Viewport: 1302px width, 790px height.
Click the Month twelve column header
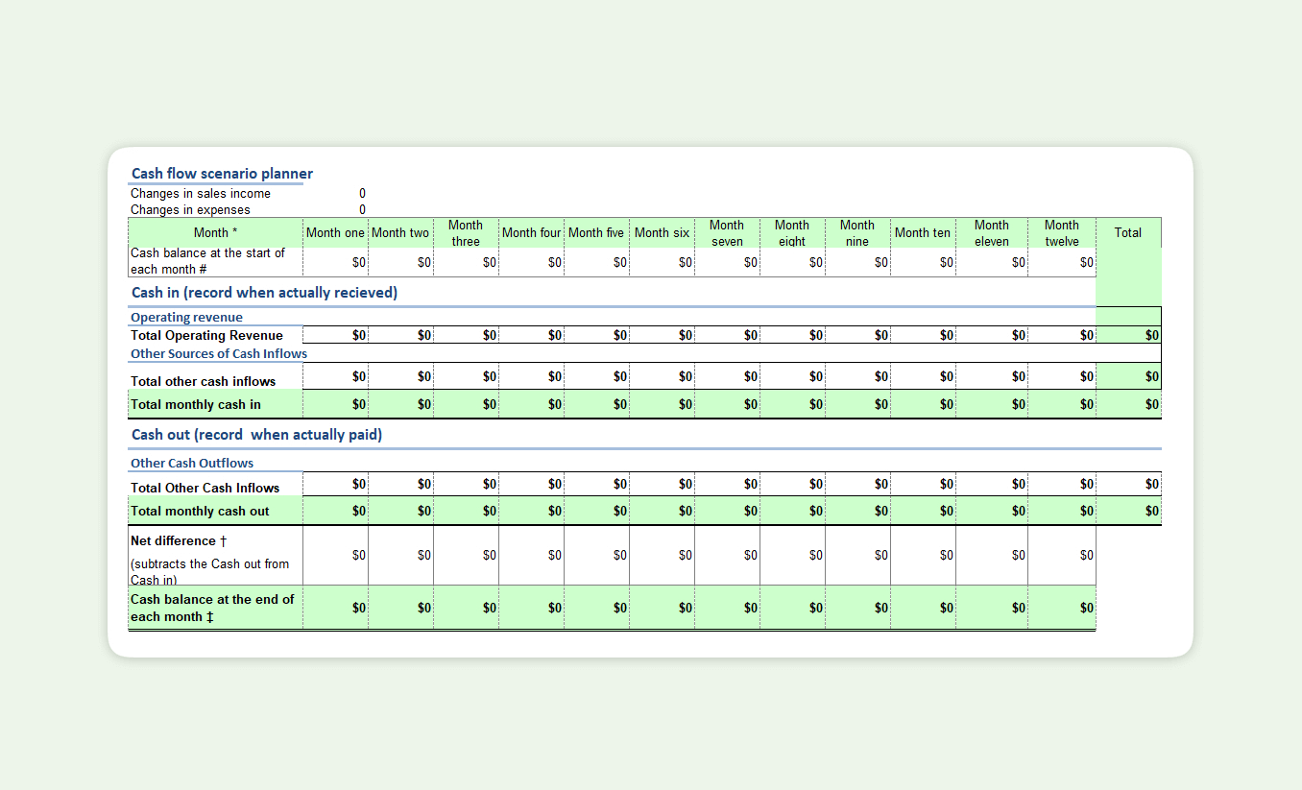(1061, 233)
